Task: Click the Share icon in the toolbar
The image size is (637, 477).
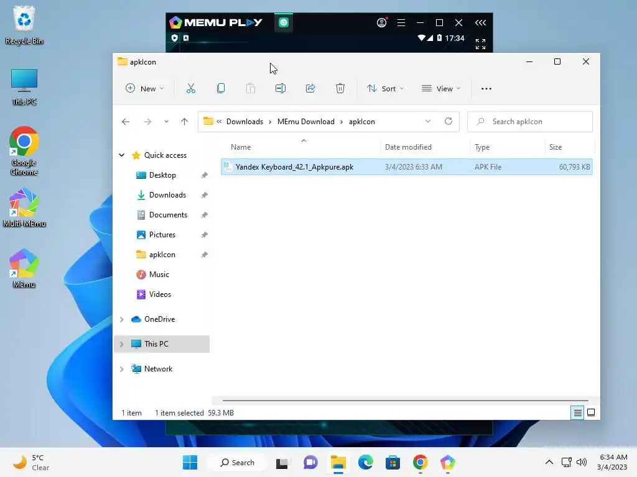Action: (310, 88)
